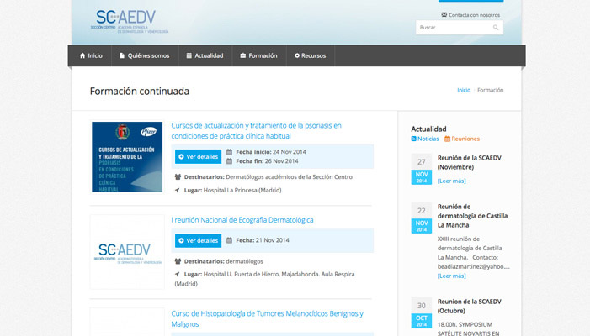Click Leer más under Castilla La Mancha
Viewport: 590px width, 336px height.
[451, 276]
